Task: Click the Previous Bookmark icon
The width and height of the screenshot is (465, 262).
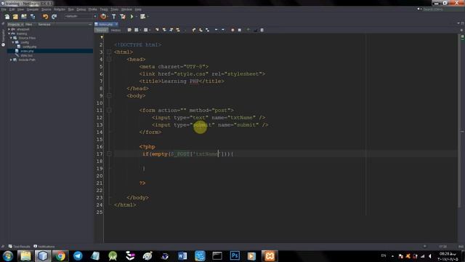Action: (194, 30)
